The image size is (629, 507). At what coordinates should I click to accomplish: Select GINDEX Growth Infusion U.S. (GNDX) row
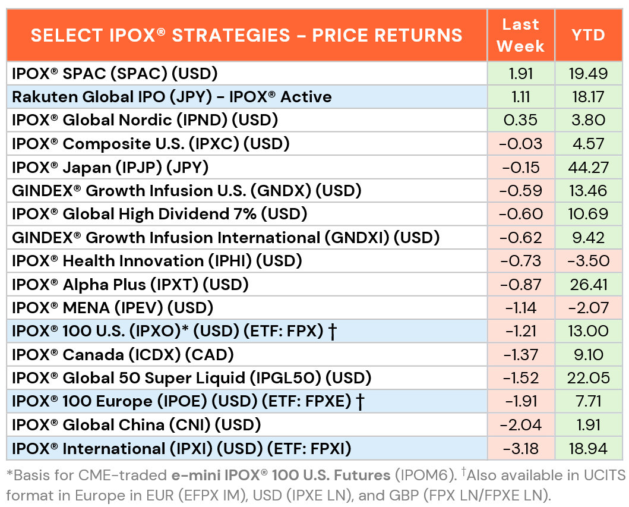pyautogui.click(x=315, y=191)
